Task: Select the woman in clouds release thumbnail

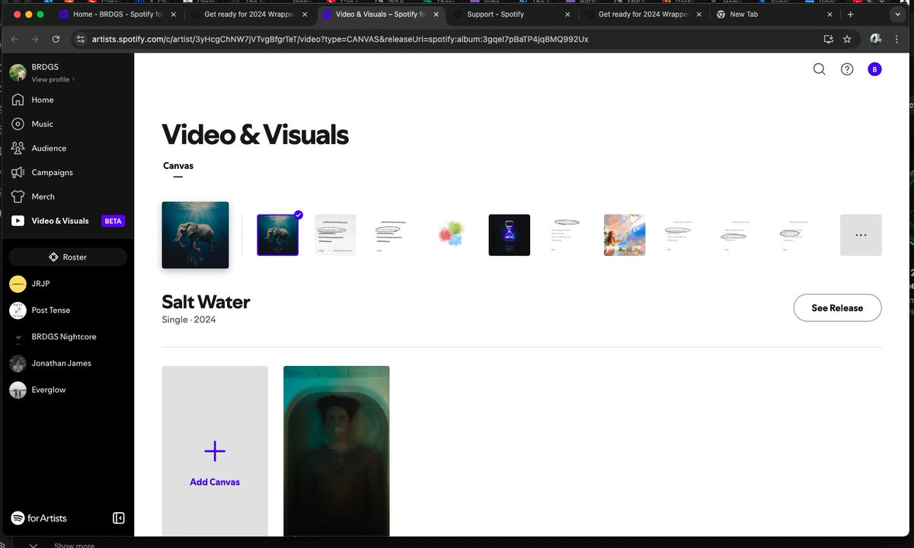Action: point(625,235)
